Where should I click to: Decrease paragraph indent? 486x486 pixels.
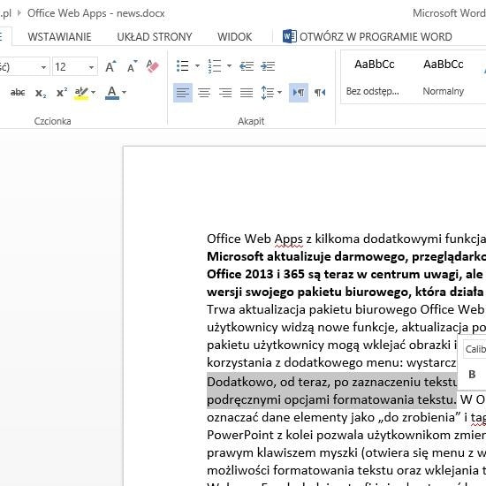click(247, 66)
